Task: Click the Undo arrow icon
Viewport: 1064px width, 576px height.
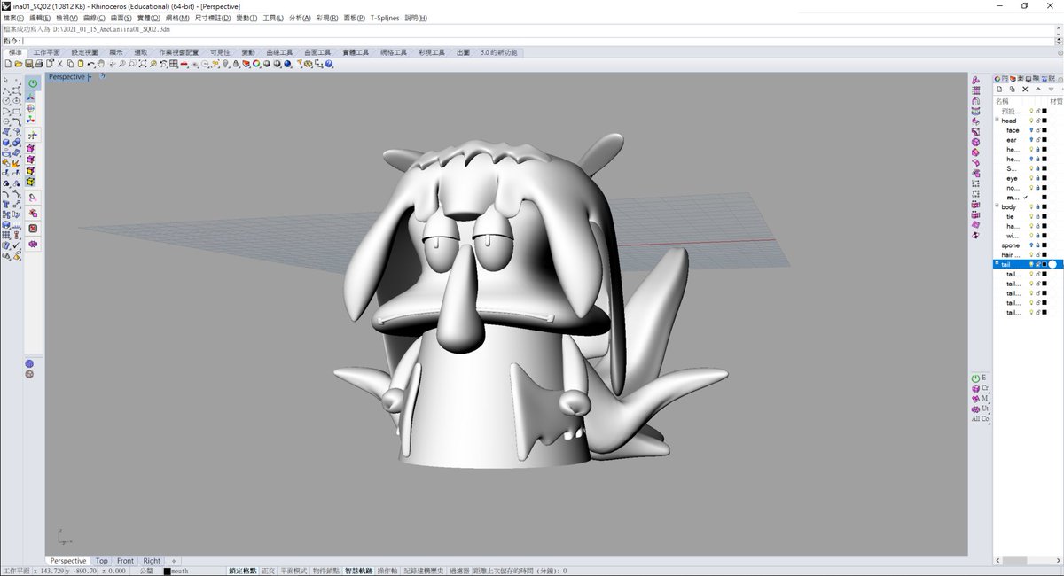Action: click(91, 64)
